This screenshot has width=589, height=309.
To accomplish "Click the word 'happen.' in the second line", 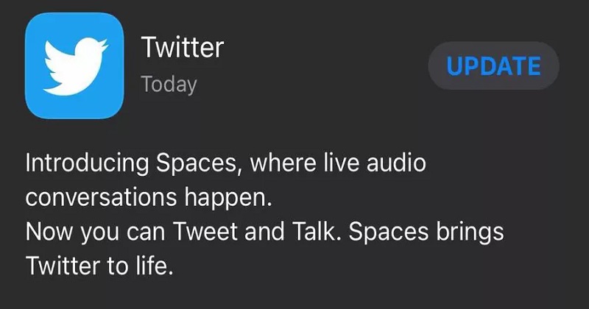I will tap(228, 198).
